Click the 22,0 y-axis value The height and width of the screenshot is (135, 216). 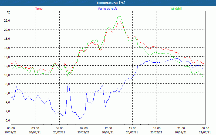point(7,21)
